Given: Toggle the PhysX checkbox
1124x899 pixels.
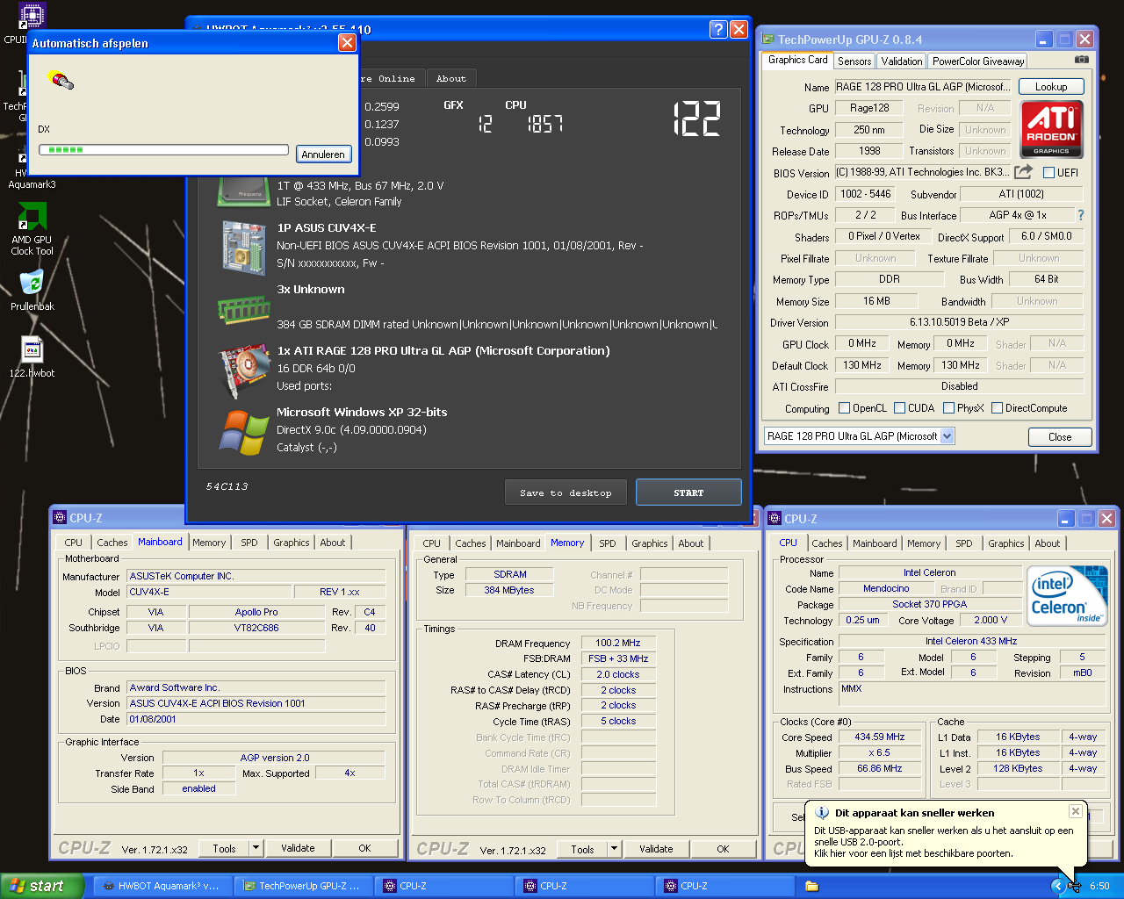Looking at the screenshot, I should 948,408.
